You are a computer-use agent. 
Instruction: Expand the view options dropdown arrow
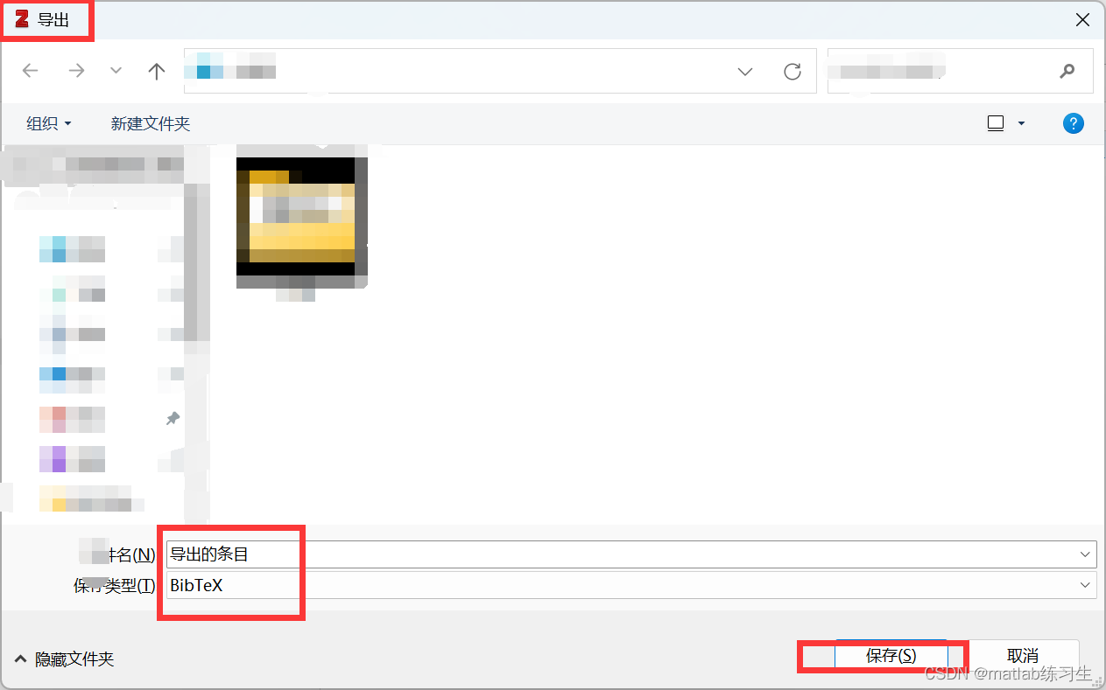[1021, 124]
